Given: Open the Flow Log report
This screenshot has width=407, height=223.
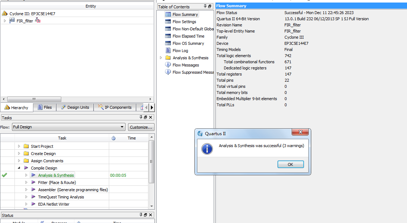Looking at the screenshot, I should point(180,51).
